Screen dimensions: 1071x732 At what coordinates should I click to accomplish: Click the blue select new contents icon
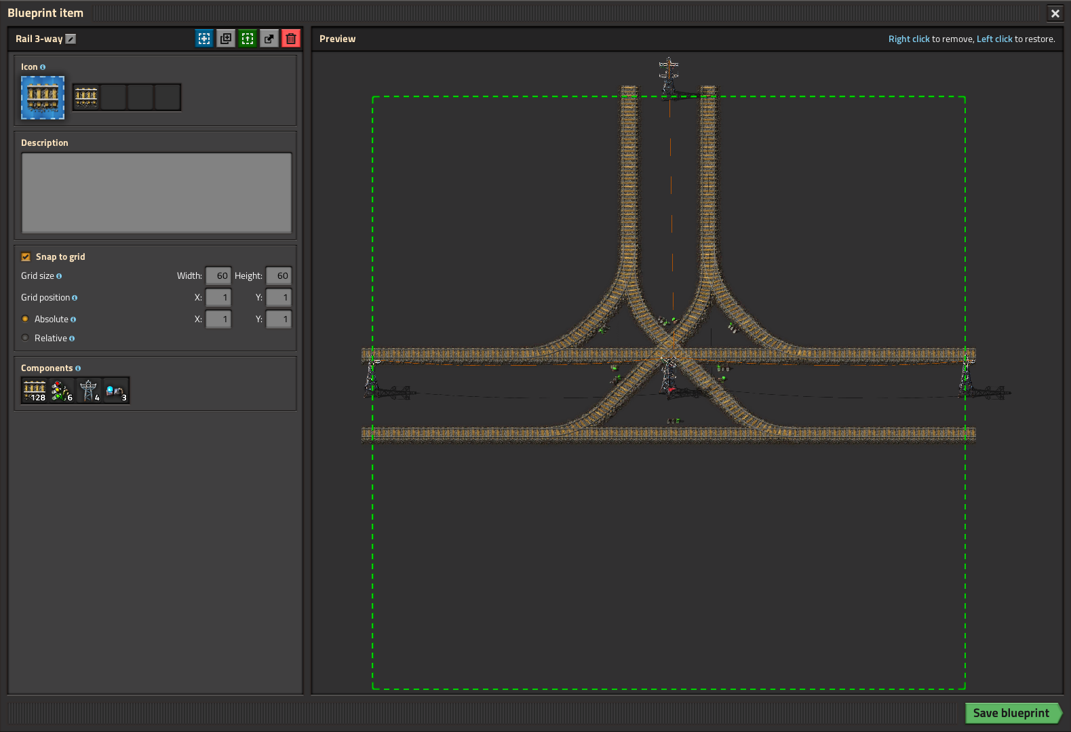click(204, 39)
